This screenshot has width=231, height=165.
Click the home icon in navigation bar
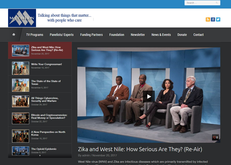click(14, 34)
